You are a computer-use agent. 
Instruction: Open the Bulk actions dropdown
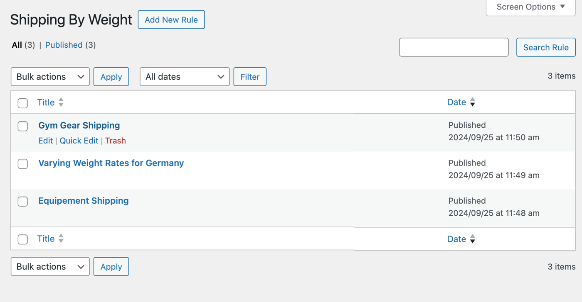point(50,76)
